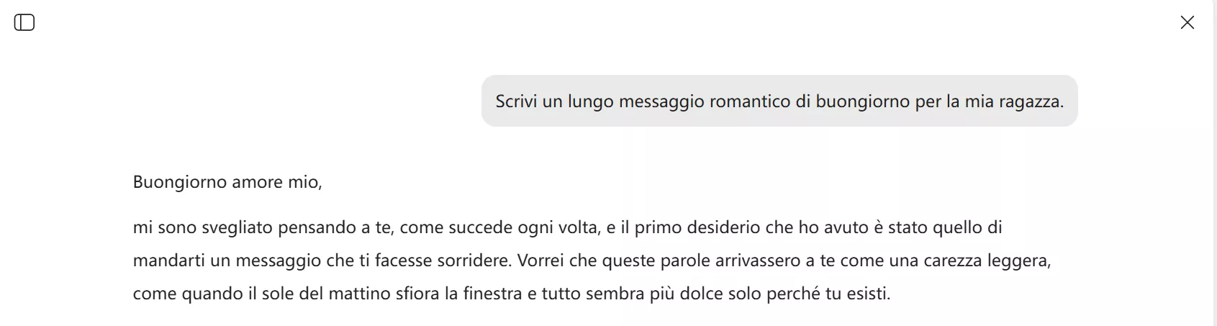Close the chat window with the X
This screenshot has height=326, width=1217.
coord(1187,23)
